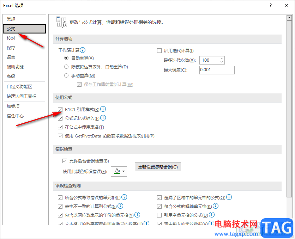Open the 信任中心 category
The height and width of the screenshot is (239, 295).
[x=24, y=116]
